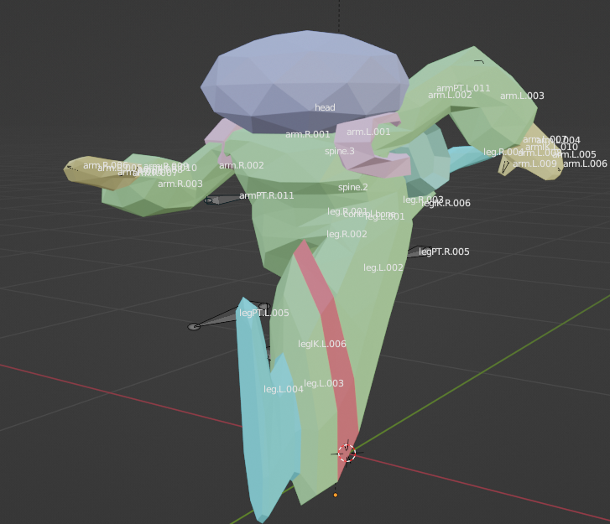Select the leg.L.004 bone label
Viewport: 610px width, 524px height.
click(x=284, y=389)
